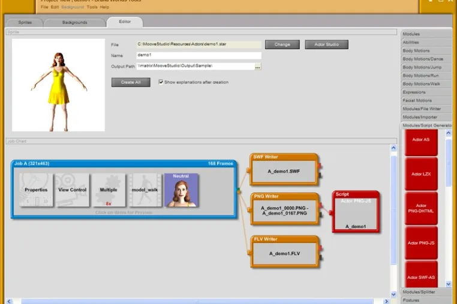The height and width of the screenshot is (304, 457).
Task: Expand the Body Motions/Run category
Action: click(x=426, y=75)
